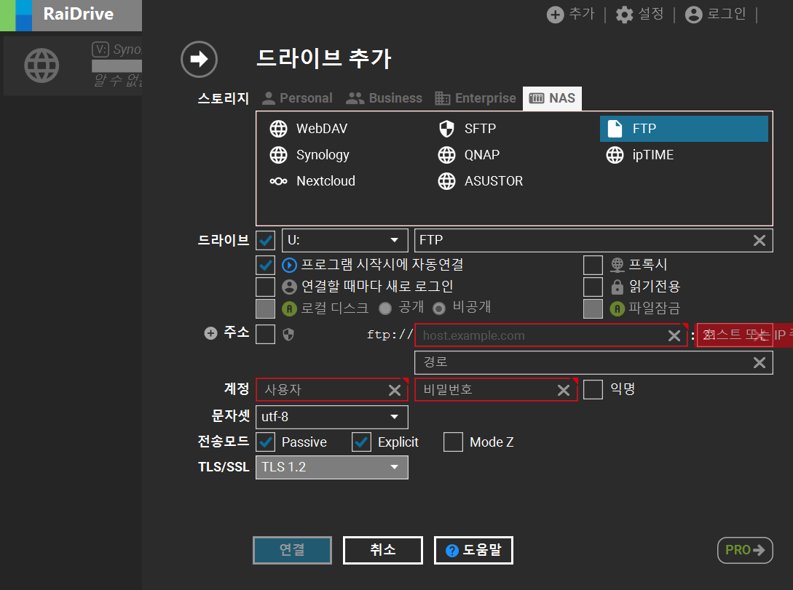Enable the Mode Z checkbox

pos(453,442)
